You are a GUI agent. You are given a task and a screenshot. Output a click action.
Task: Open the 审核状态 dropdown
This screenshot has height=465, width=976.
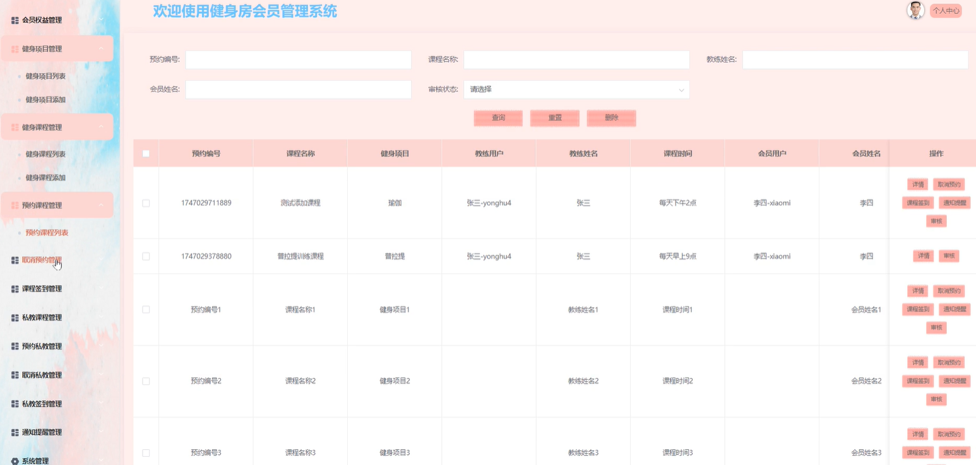click(x=576, y=90)
